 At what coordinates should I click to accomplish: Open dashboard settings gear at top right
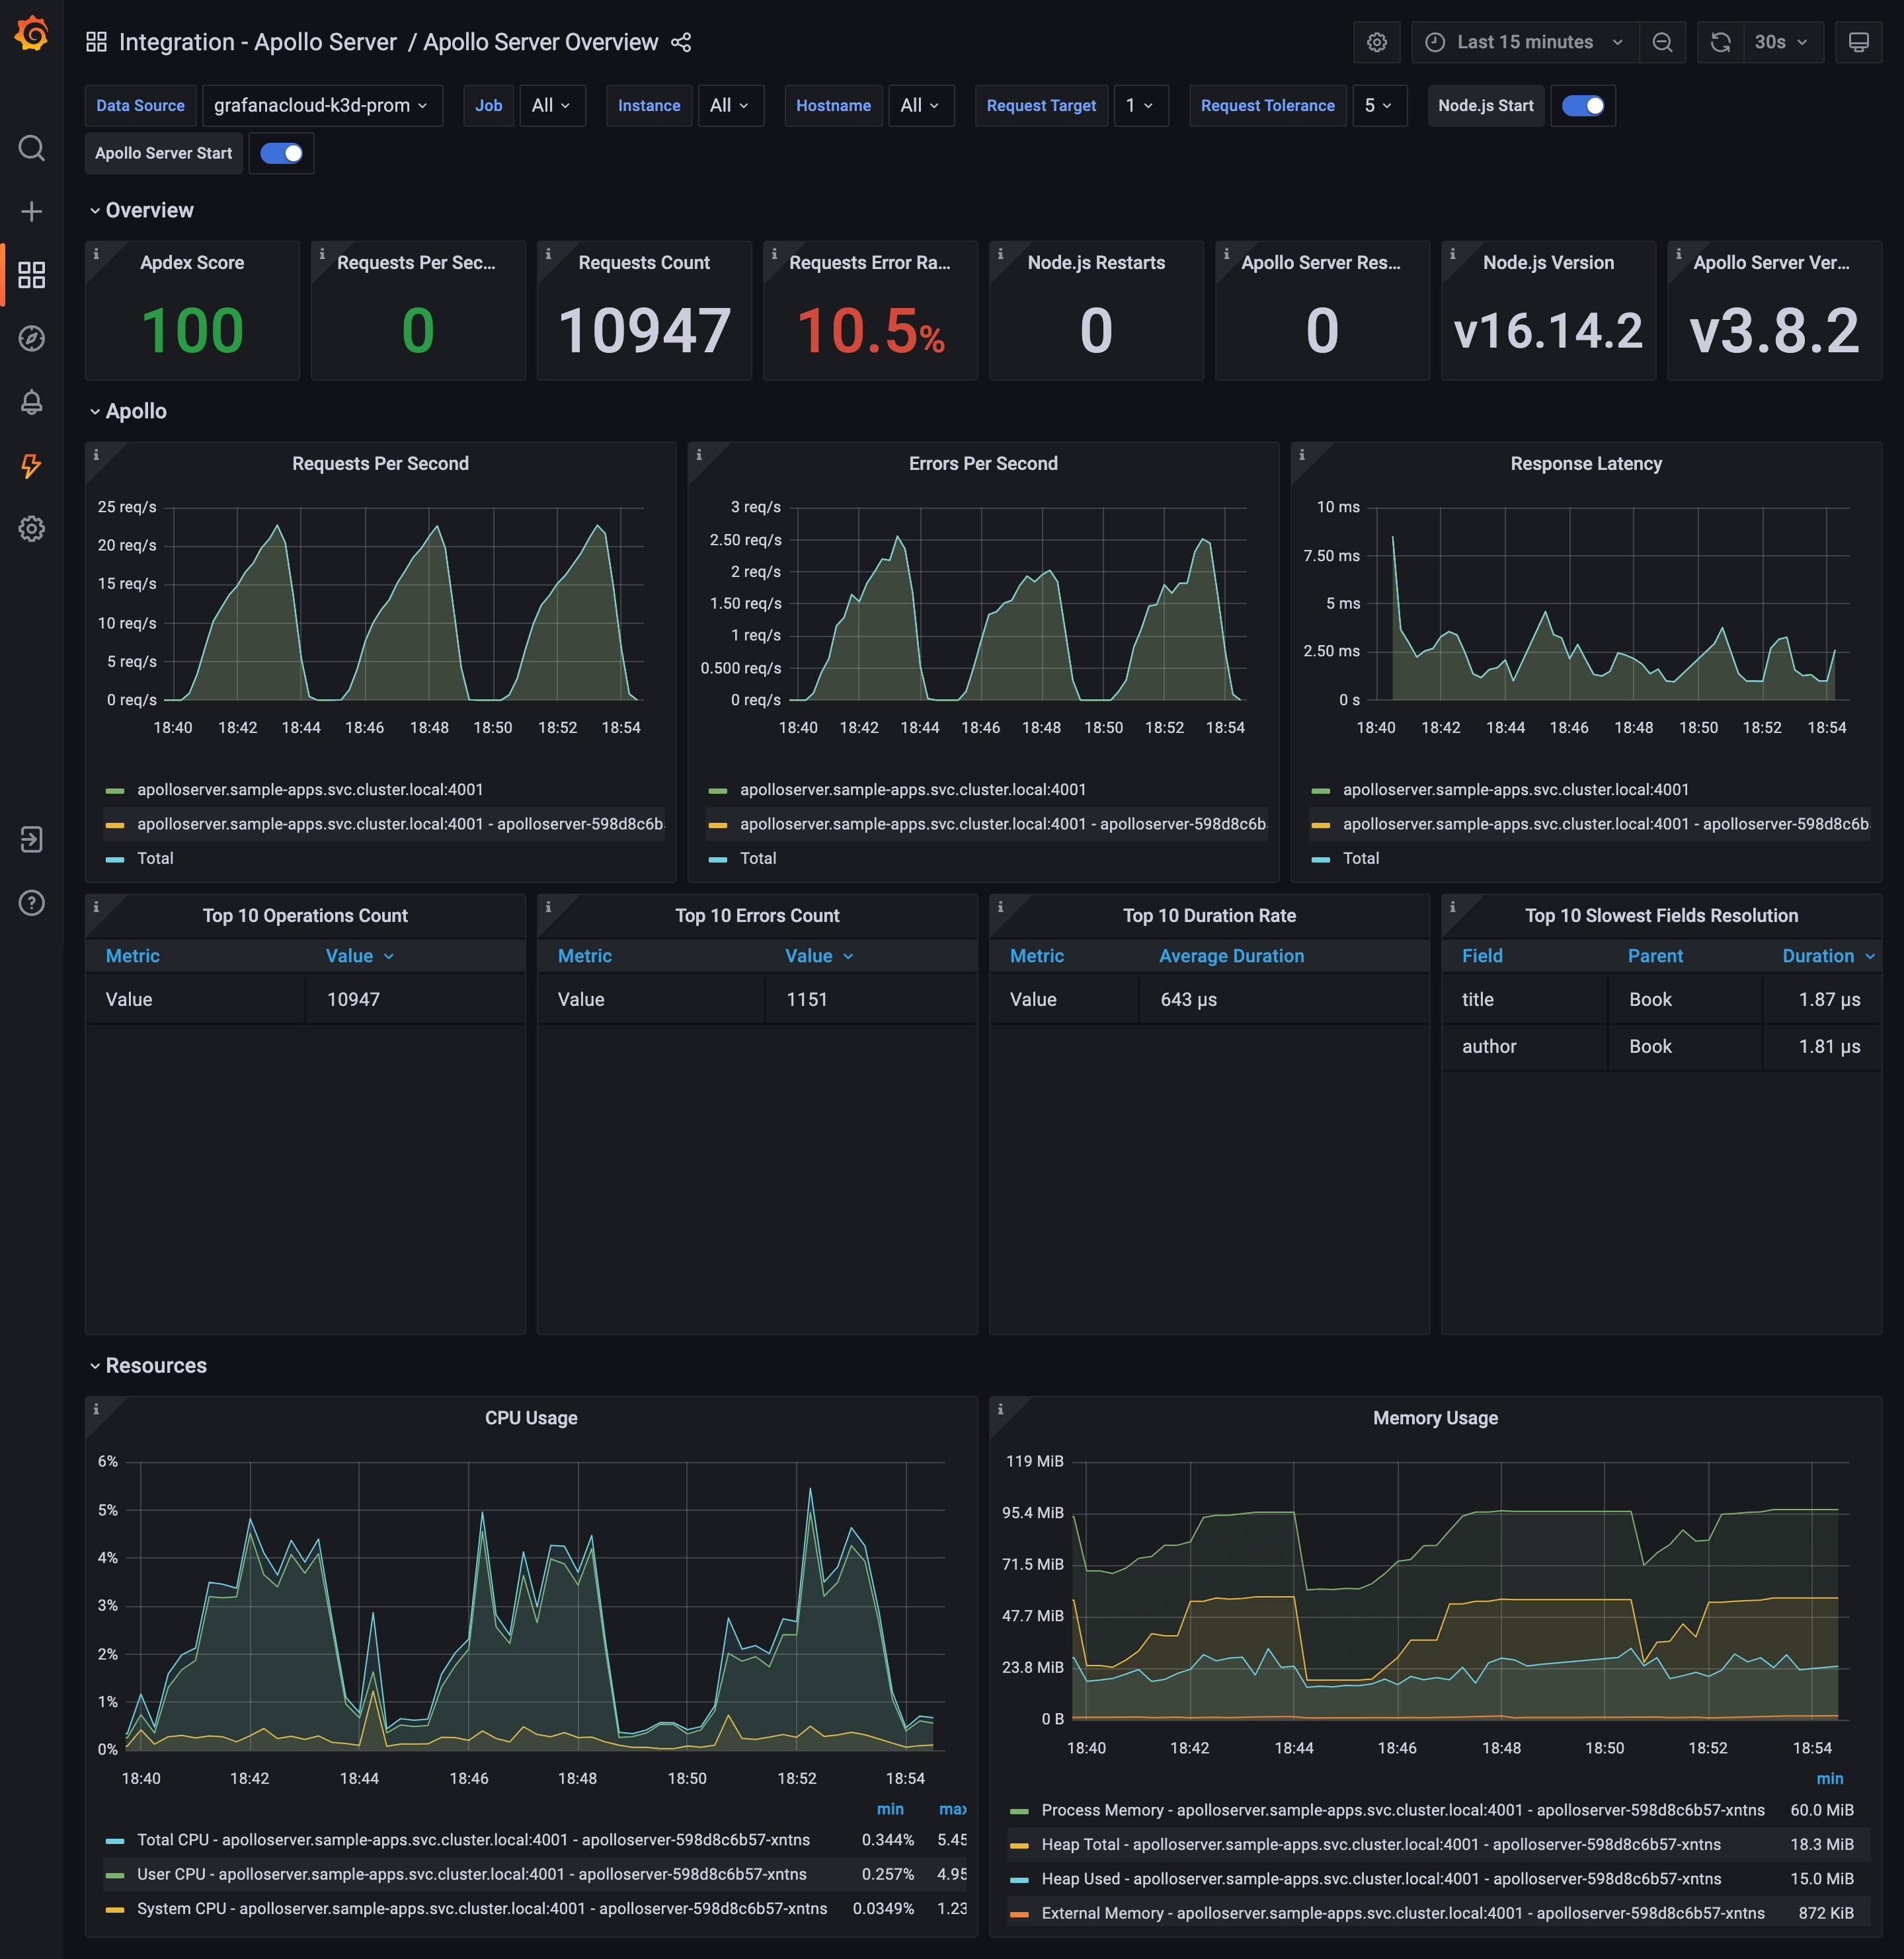[x=1377, y=42]
